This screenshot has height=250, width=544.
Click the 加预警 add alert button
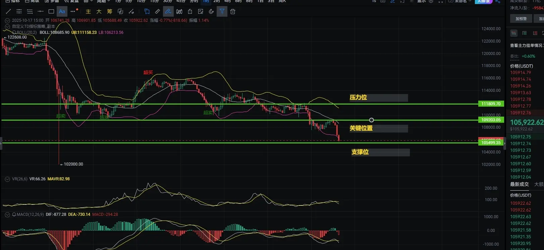[521, 19]
